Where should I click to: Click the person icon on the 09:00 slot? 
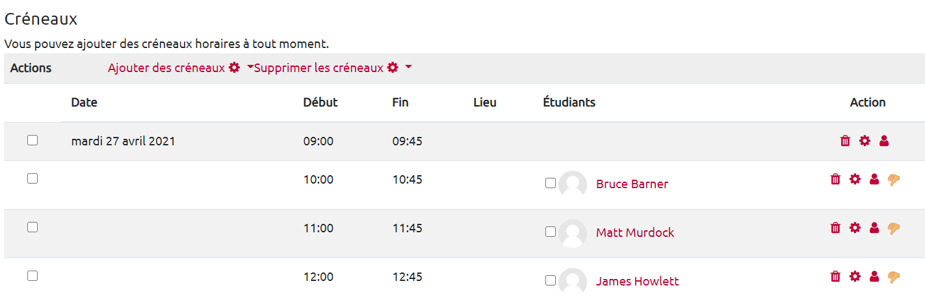pos(884,141)
